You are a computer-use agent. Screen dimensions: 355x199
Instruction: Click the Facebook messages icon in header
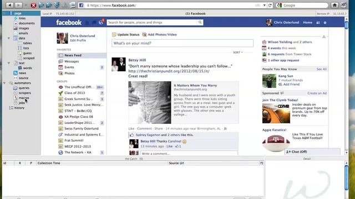(x=94, y=22)
